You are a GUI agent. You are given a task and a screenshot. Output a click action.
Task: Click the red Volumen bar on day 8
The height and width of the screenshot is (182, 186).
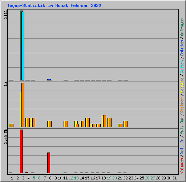click(x=49, y=163)
